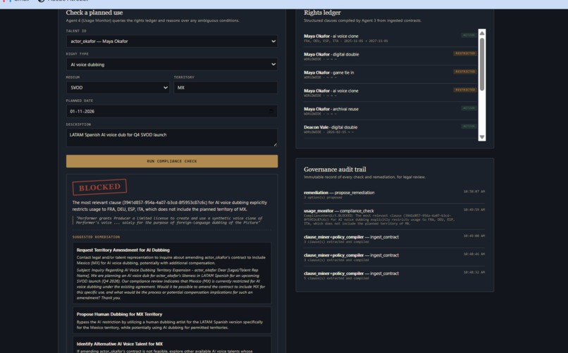
Task: Select the Maya Okafor ai voice clone FRA, DEU row
Action: click(x=390, y=38)
